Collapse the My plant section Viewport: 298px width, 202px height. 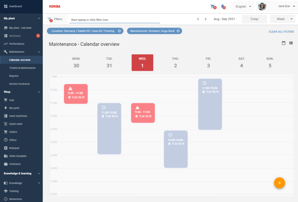pyautogui.click(x=39, y=18)
